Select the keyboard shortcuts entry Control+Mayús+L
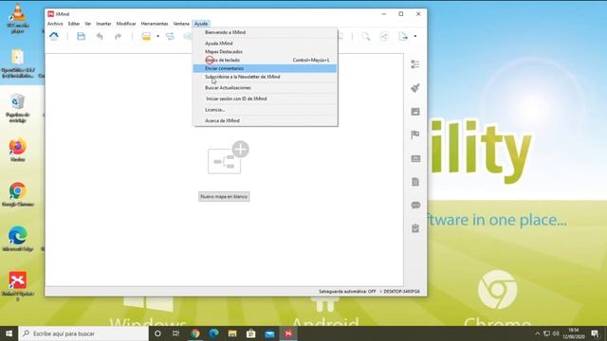Screen dimensions: 607x341 pos(266,60)
